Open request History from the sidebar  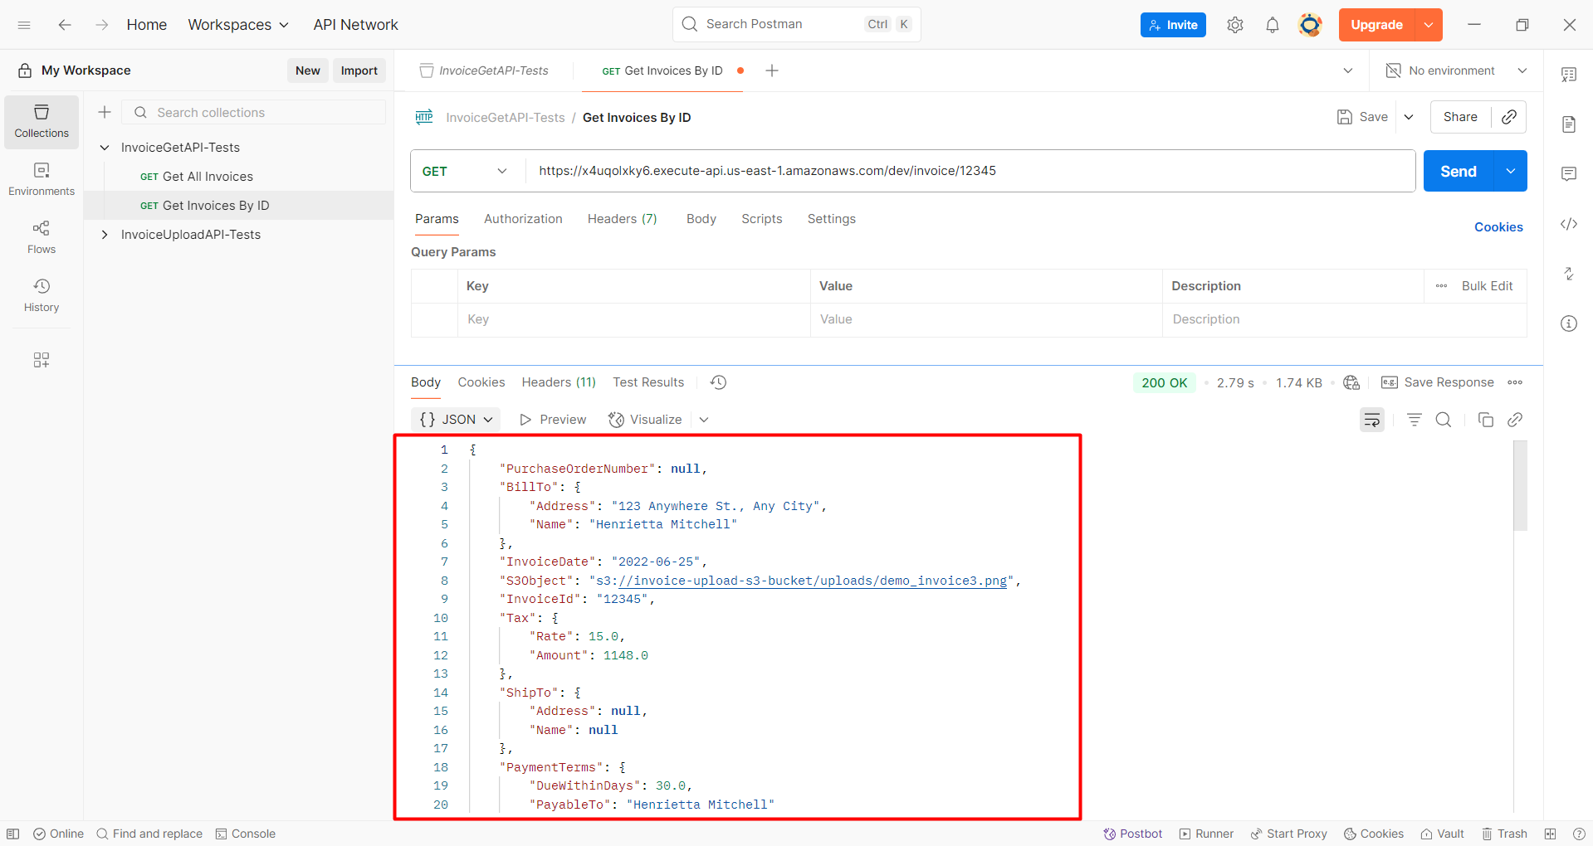coord(41,294)
